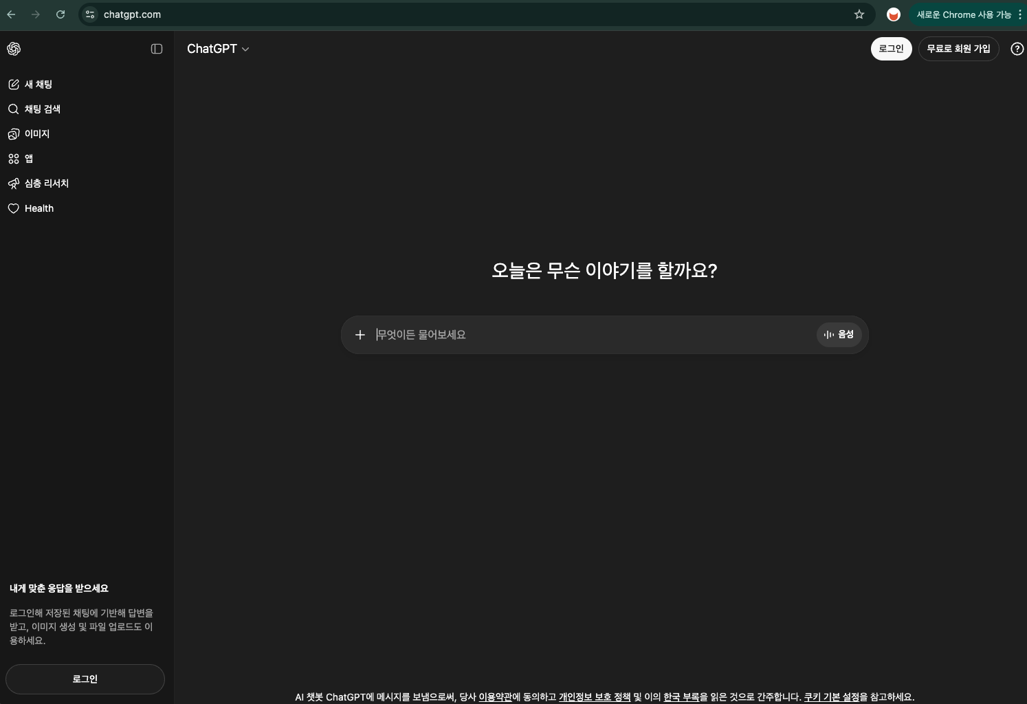Click the plus attach icon in prompt box
This screenshot has width=1027, height=704.
click(360, 335)
